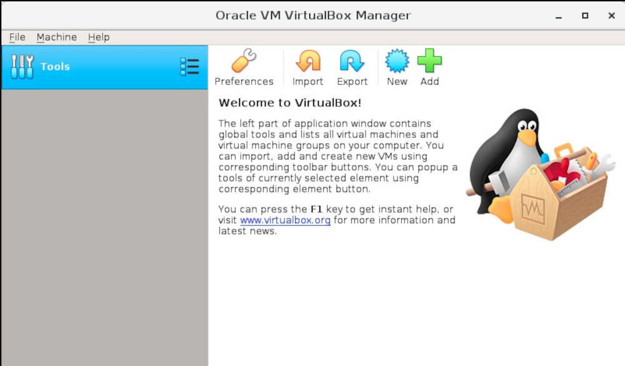Click the green Add plus icon
Screen dimensions: 625x366
pyautogui.click(x=429, y=60)
